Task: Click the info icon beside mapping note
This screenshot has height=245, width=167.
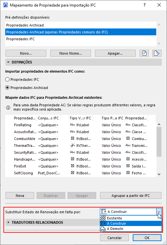Action: pyautogui.click(x=8, y=108)
